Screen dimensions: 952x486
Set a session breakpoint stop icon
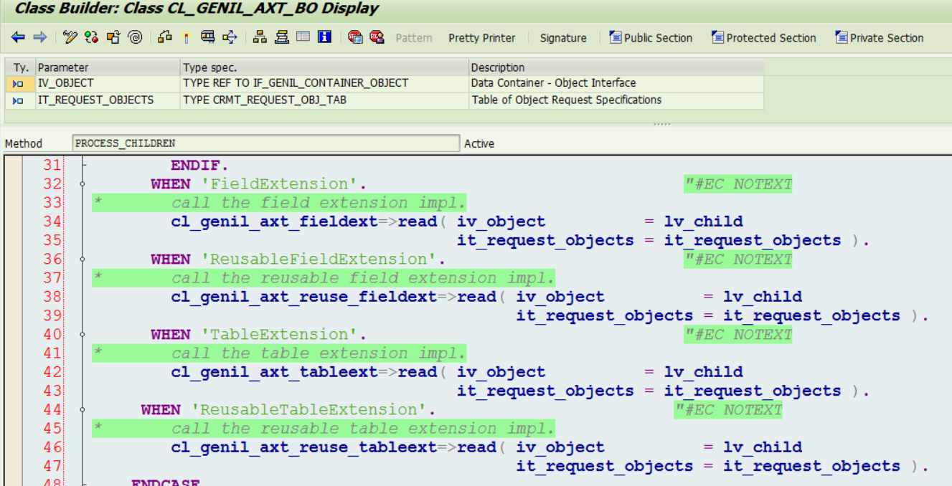click(x=355, y=37)
